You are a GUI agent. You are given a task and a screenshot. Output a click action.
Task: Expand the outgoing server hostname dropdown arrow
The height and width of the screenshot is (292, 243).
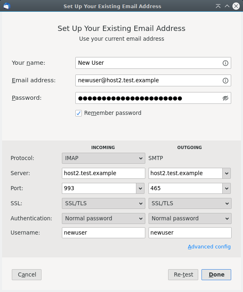tap(227, 173)
